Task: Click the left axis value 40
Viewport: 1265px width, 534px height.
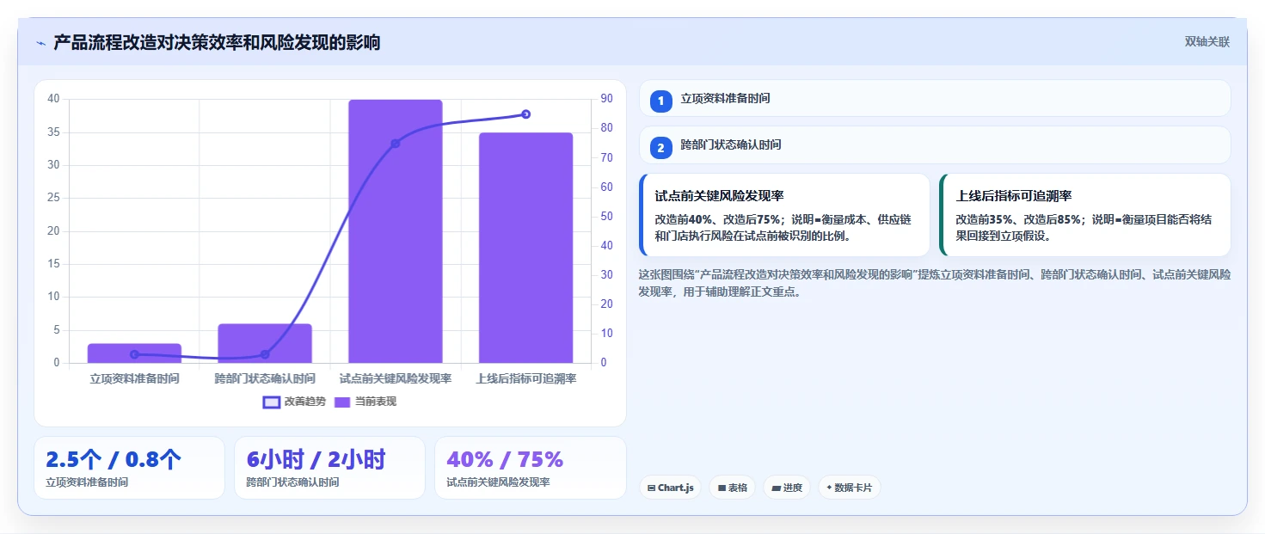Action: tap(53, 99)
